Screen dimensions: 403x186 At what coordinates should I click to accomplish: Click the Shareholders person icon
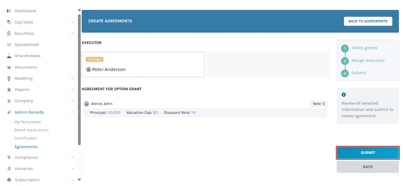tap(9, 56)
